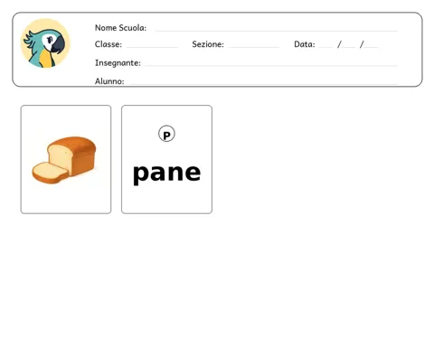Viewport: 434px width, 347px height.
Task: Click the Classe blank field
Action: click(x=152, y=47)
